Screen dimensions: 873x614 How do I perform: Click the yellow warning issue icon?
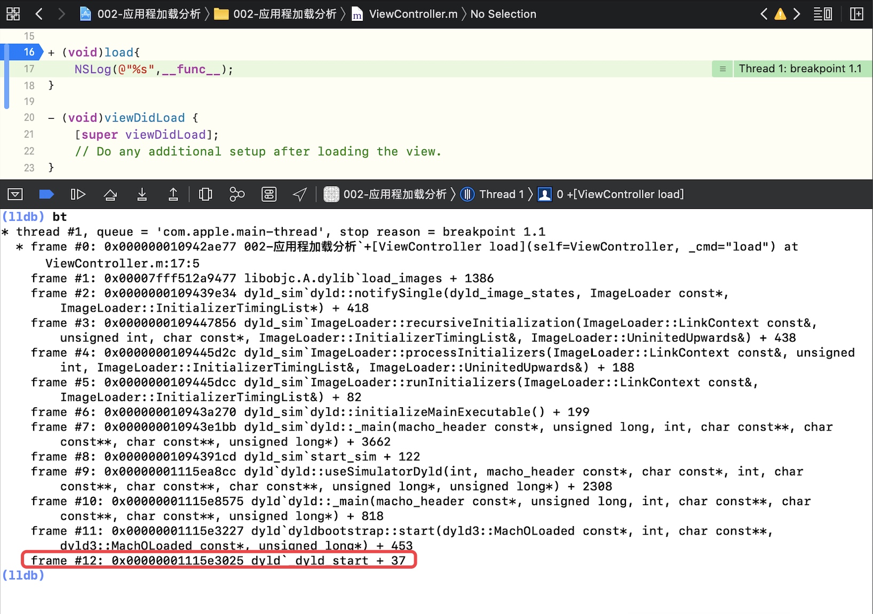pos(780,14)
